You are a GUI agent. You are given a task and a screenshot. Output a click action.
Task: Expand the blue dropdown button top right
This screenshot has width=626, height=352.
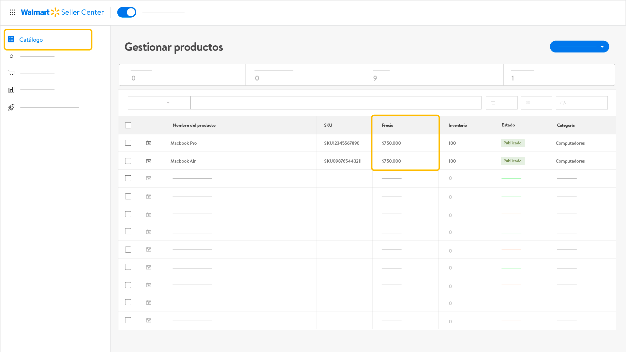(579, 47)
